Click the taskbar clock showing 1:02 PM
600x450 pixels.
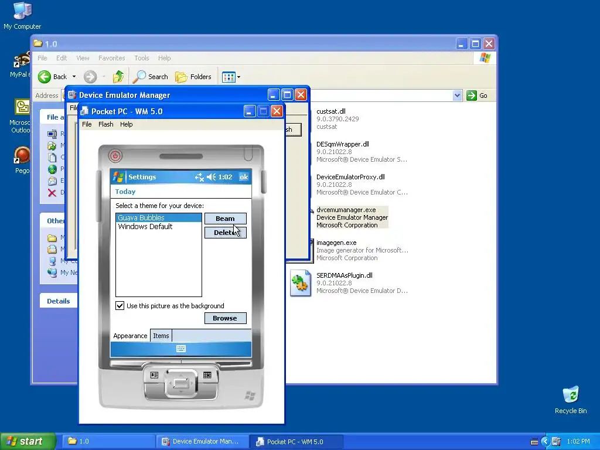point(578,442)
